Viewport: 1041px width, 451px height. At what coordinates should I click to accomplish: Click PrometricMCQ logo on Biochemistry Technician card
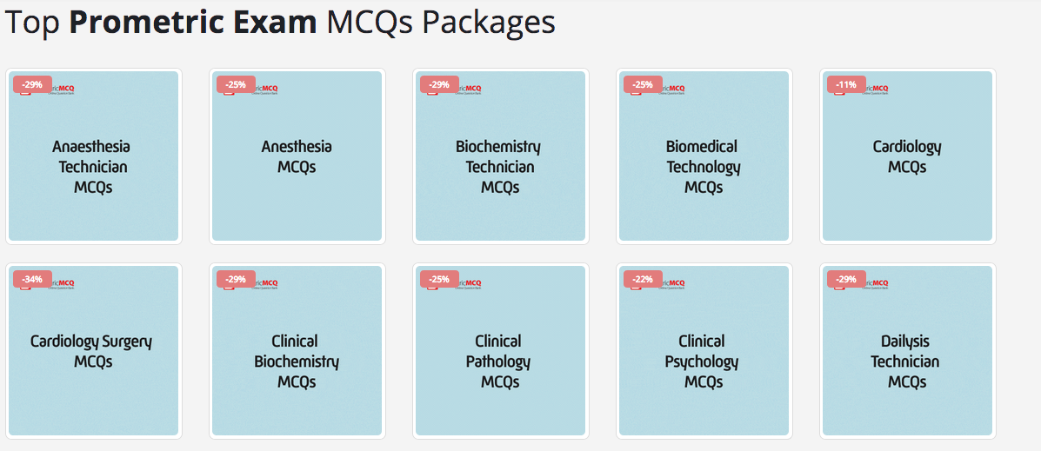click(x=470, y=89)
